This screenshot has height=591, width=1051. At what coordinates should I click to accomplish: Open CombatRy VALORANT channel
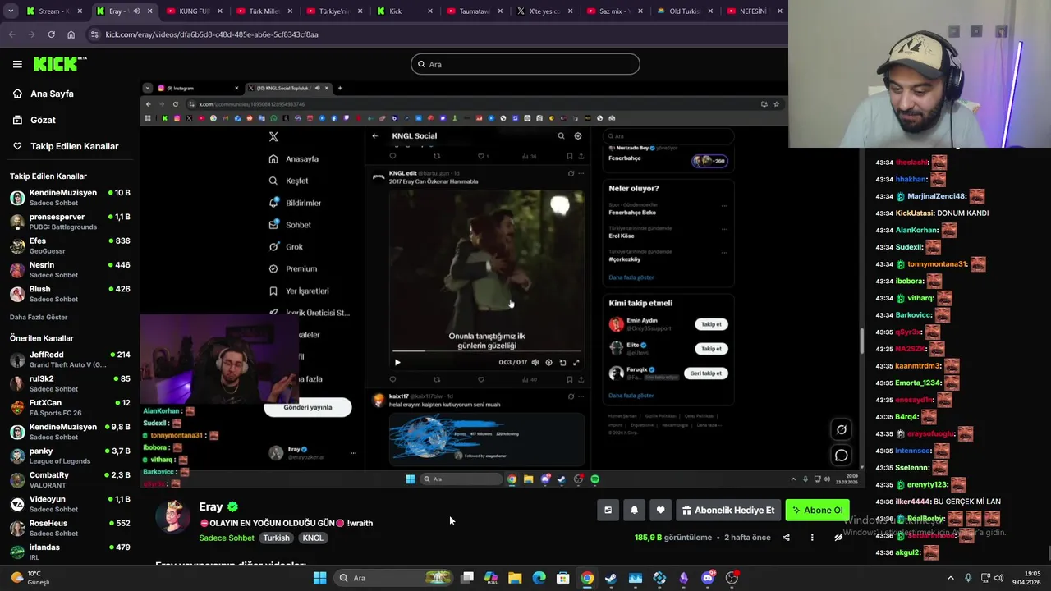click(x=70, y=479)
